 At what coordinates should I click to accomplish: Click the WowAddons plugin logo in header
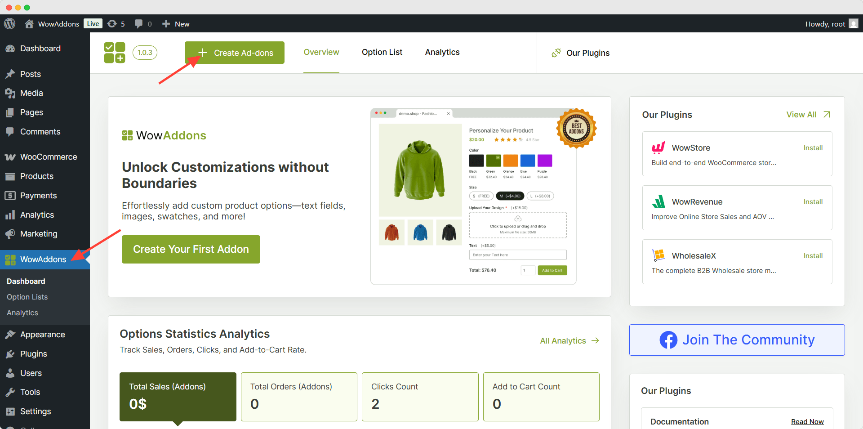(x=115, y=53)
